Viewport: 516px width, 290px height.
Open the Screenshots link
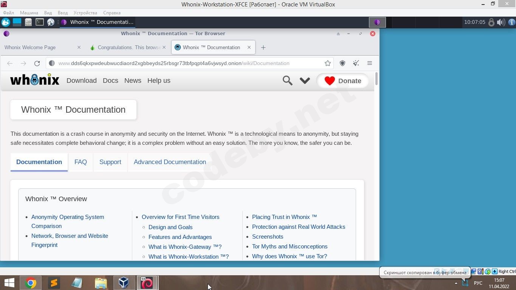pyautogui.click(x=268, y=237)
